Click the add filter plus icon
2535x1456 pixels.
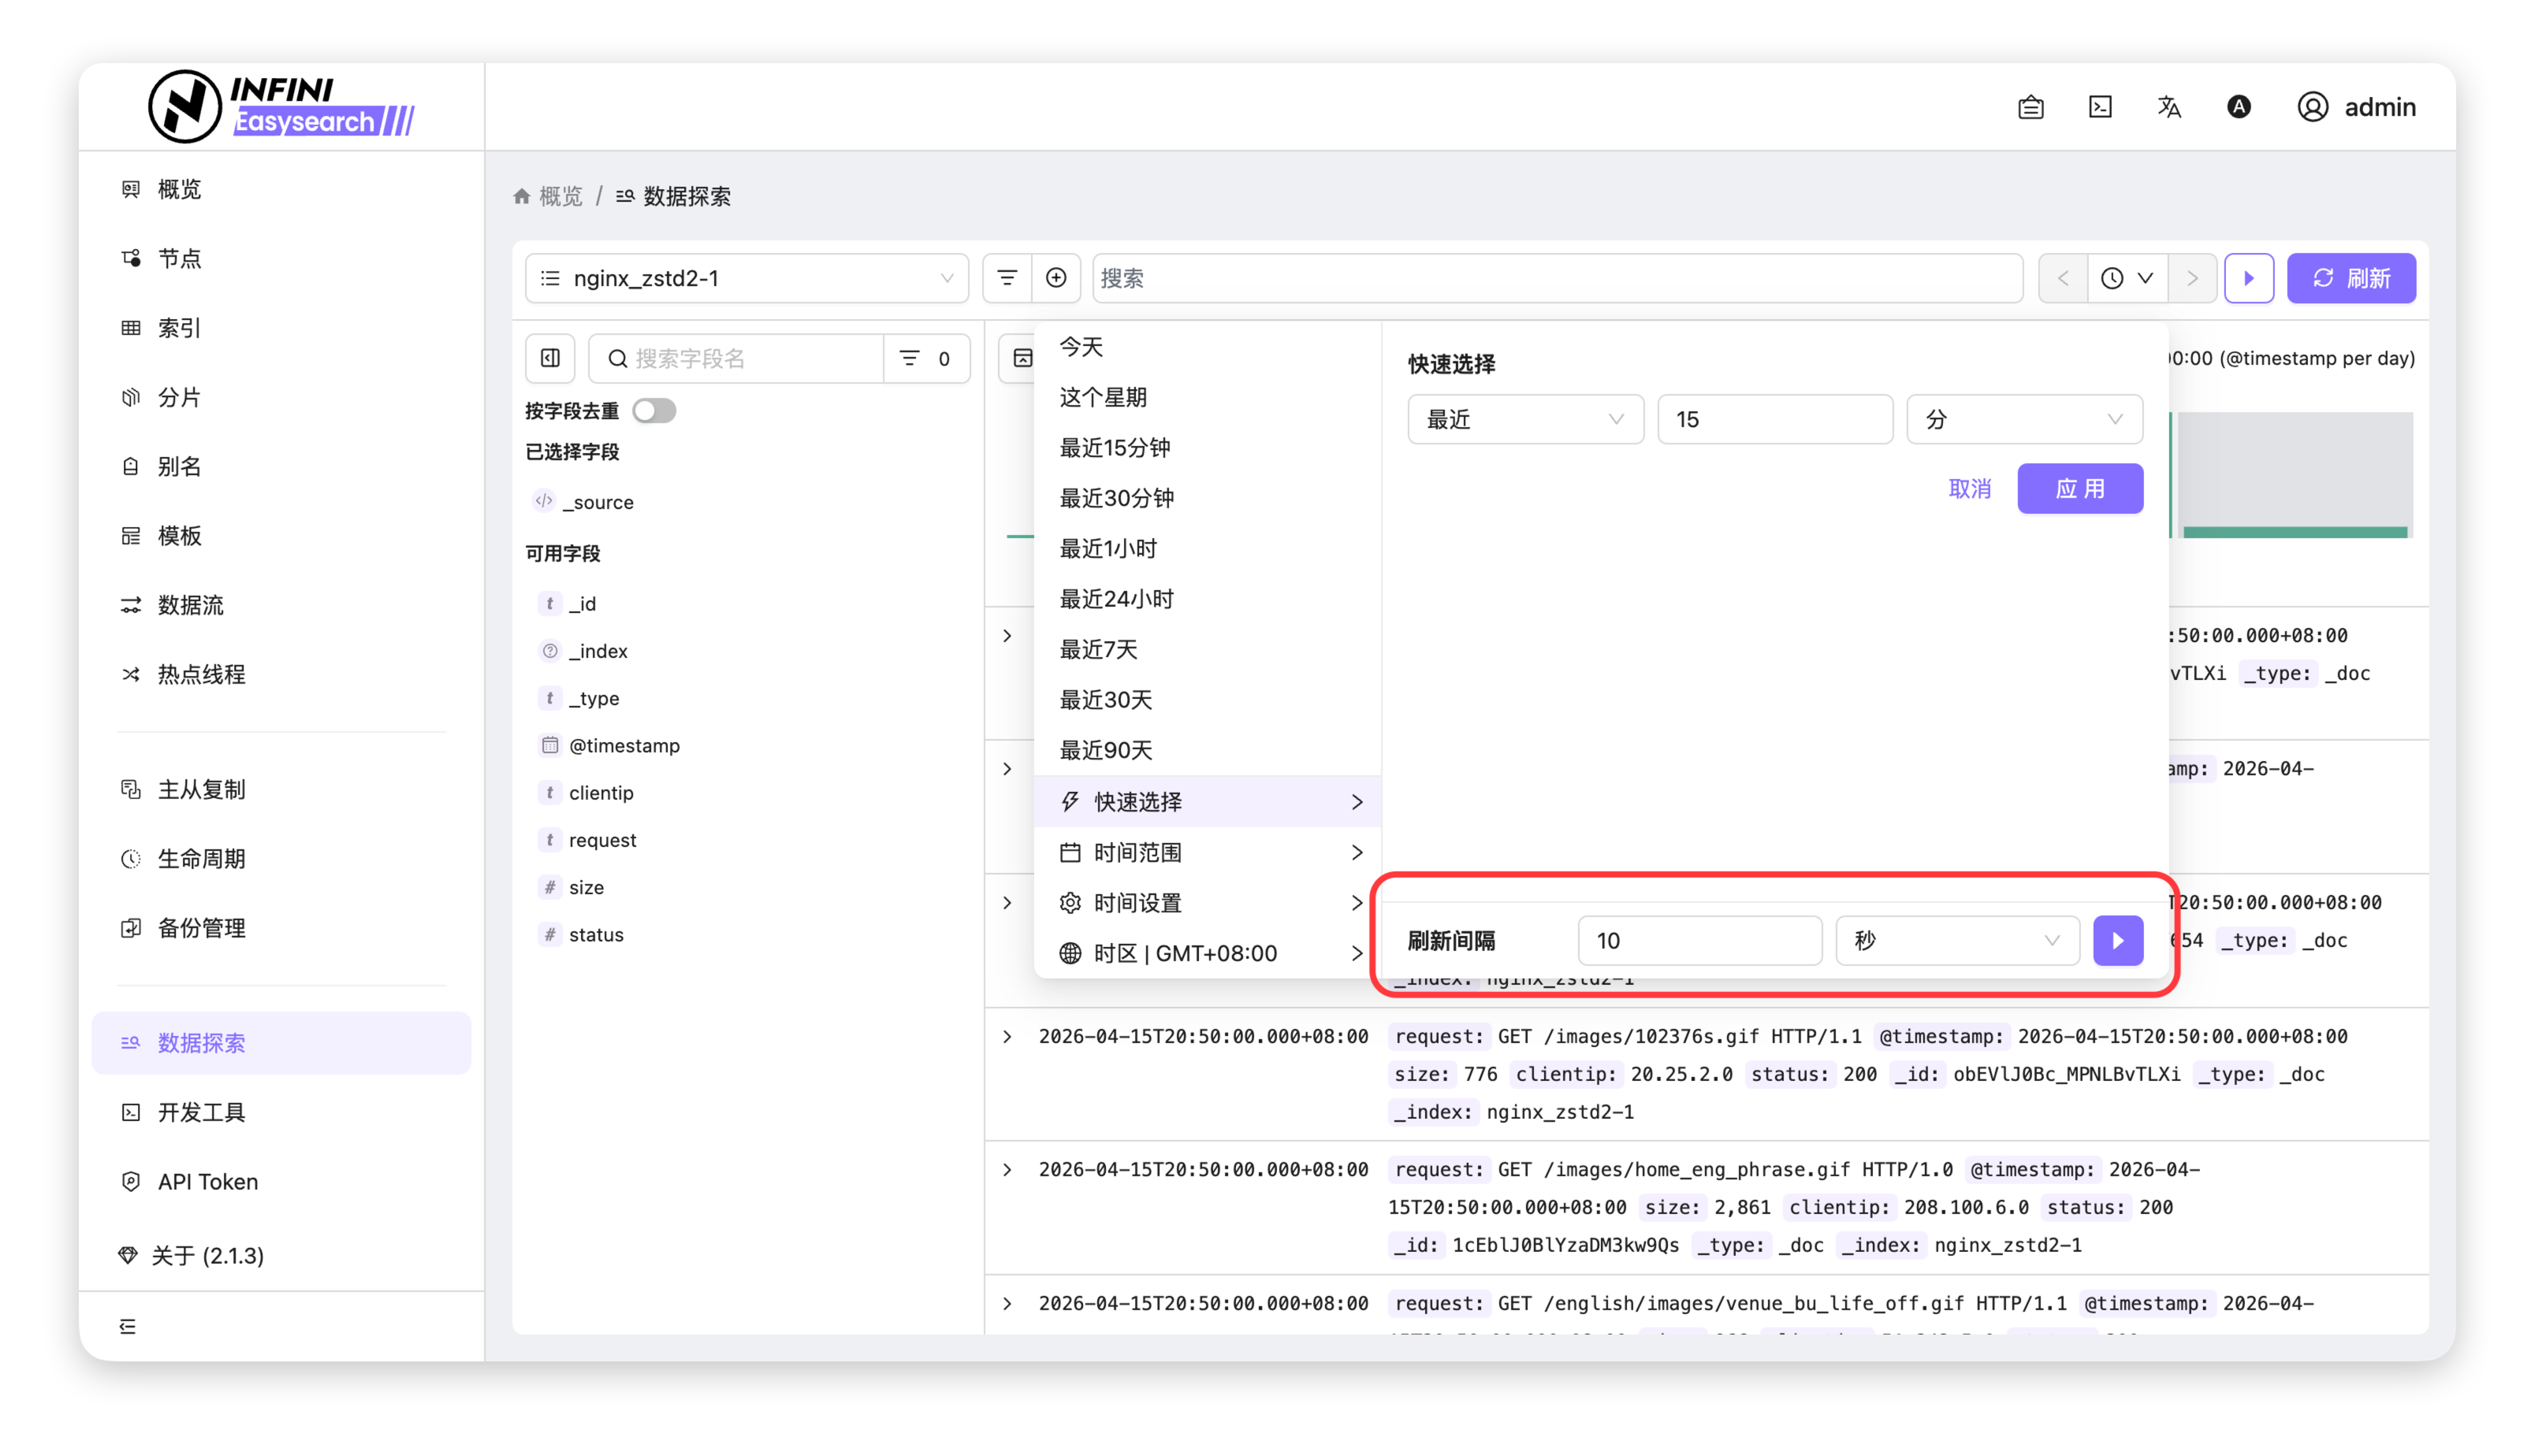1055,278
